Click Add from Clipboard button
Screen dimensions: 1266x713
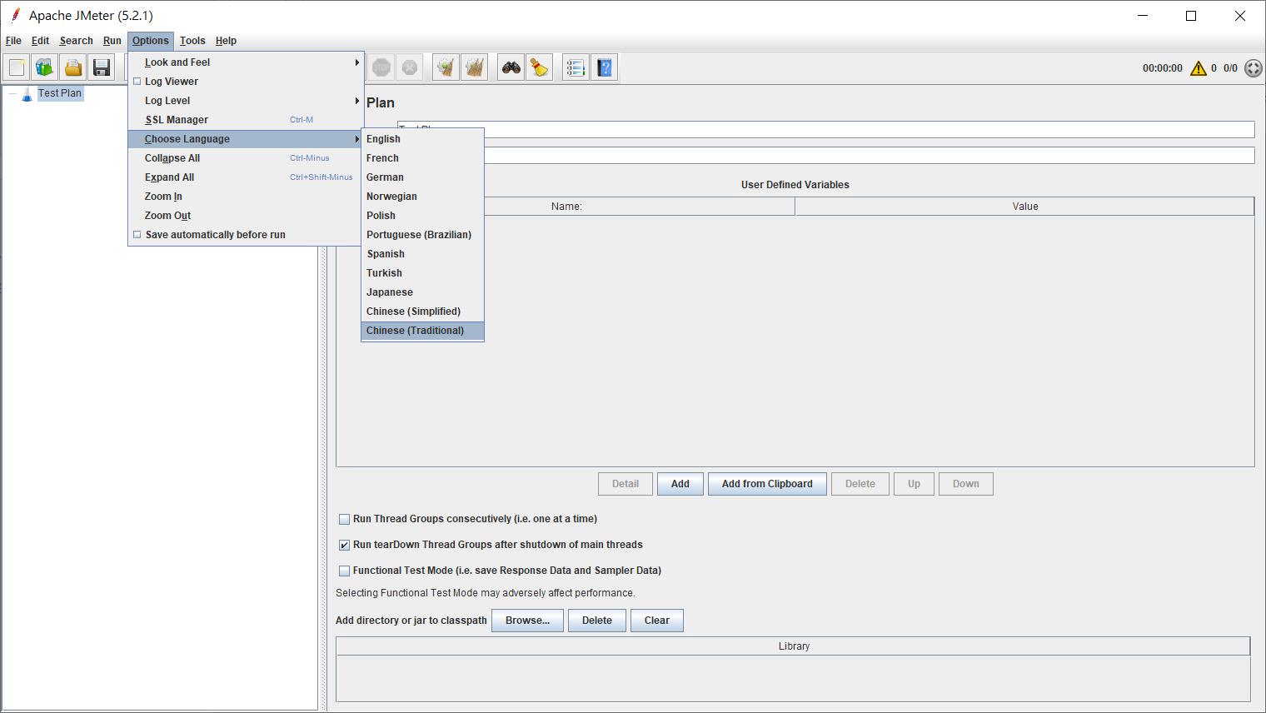(x=767, y=484)
